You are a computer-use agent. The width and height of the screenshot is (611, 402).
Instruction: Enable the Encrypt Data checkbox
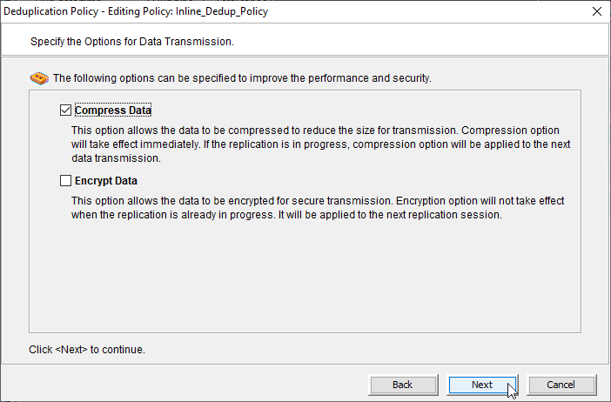click(x=66, y=181)
